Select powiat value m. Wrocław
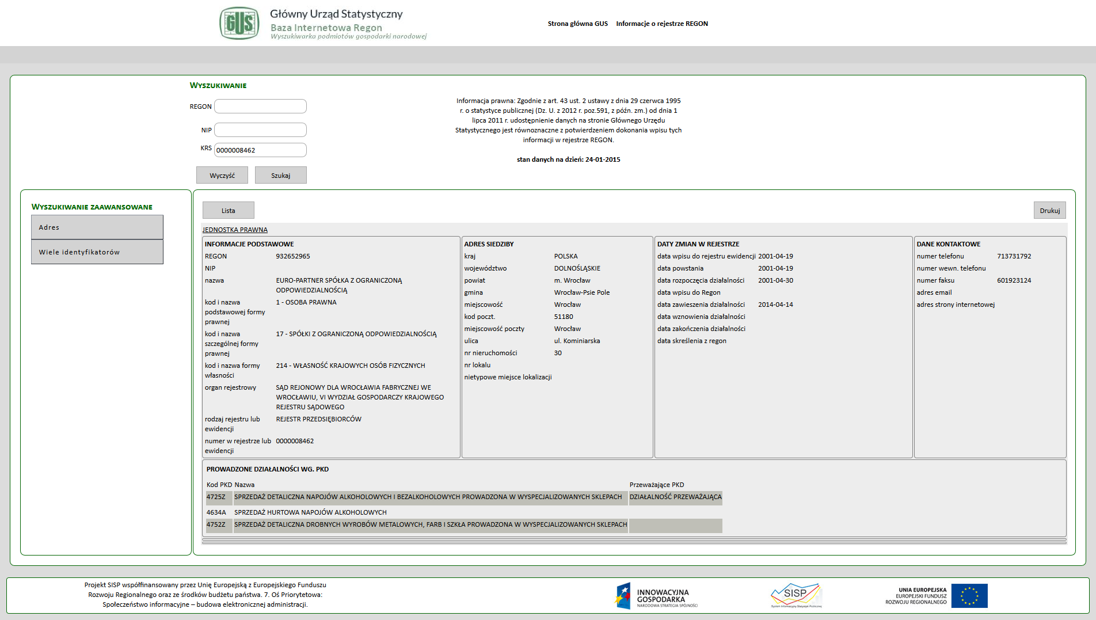This screenshot has height=620, width=1096. [x=572, y=280]
